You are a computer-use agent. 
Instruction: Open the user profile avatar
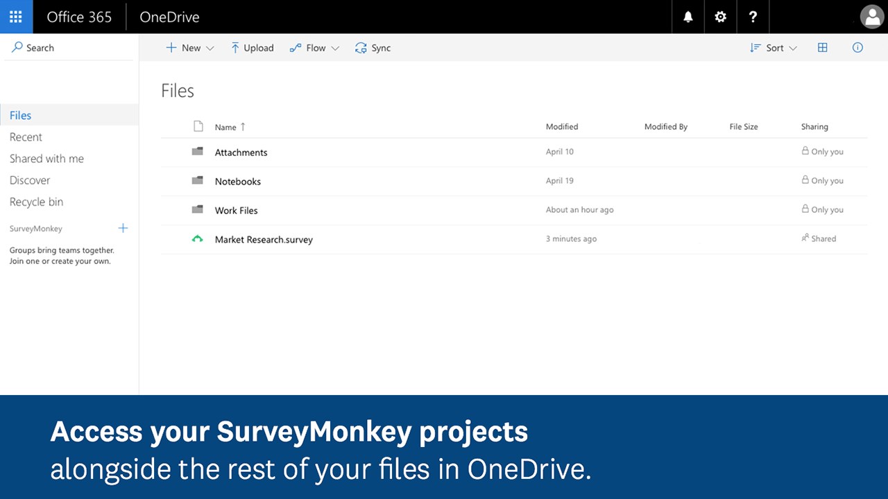click(872, 17)
